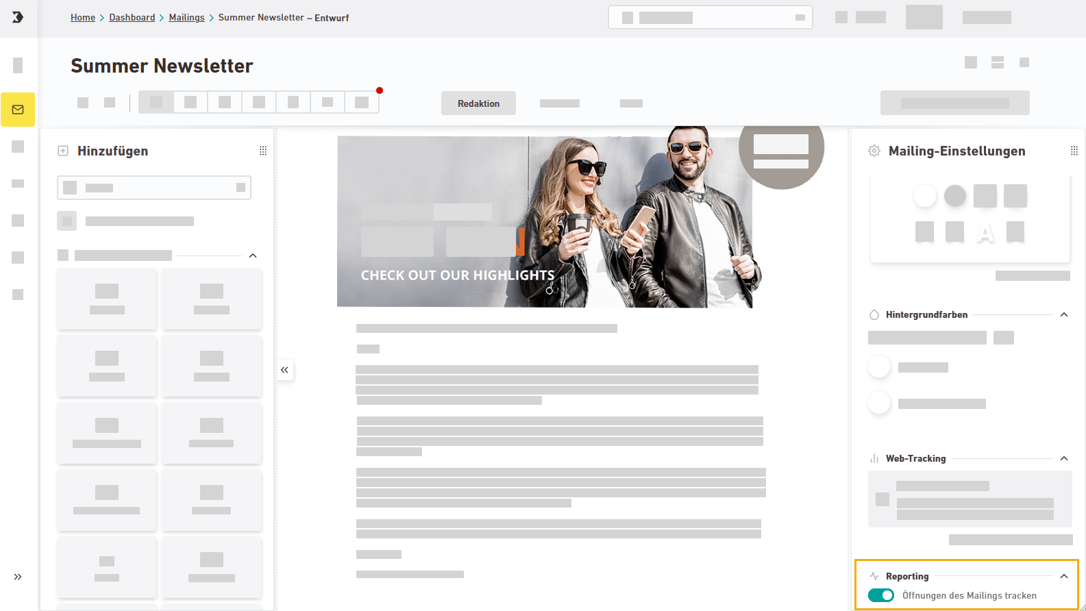
Task: Open the Mailings envelope icon in sidebar
Action: (x=18, y=110)
